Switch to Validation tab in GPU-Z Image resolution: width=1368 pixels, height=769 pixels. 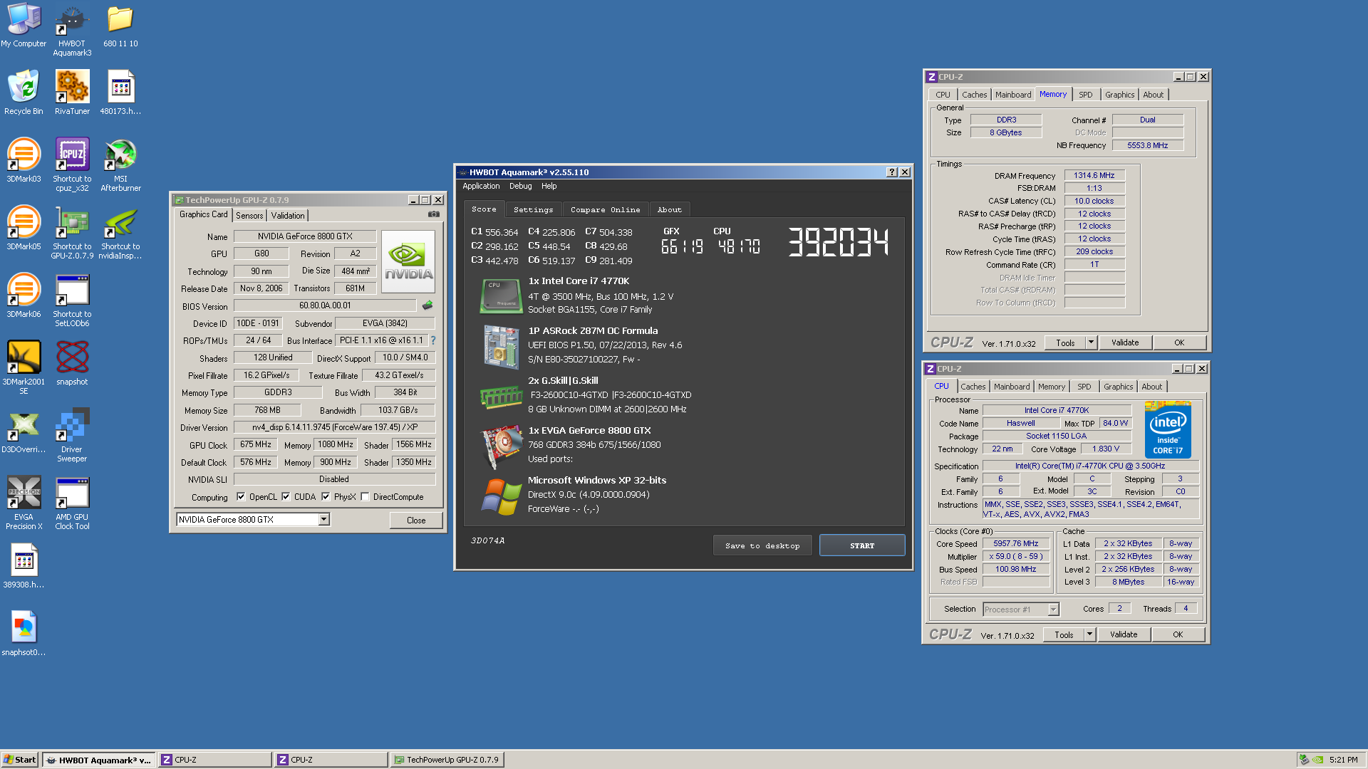point(288,216)
